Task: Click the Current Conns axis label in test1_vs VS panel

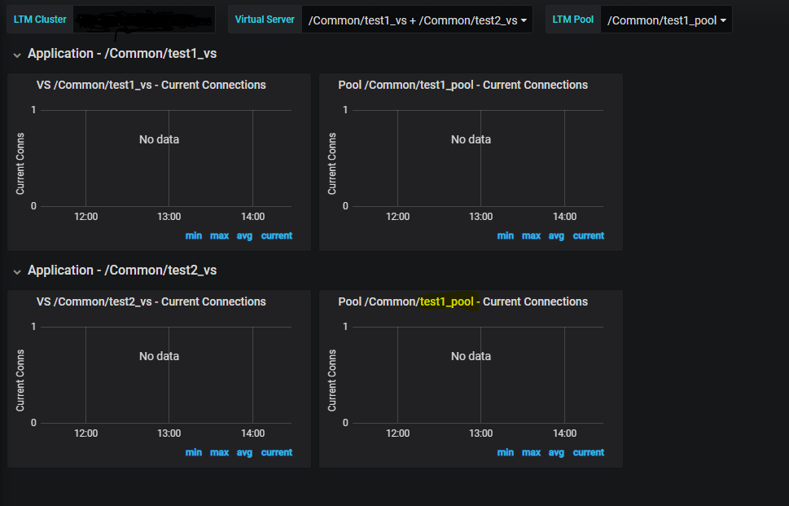Action: (x=20, y=164)
